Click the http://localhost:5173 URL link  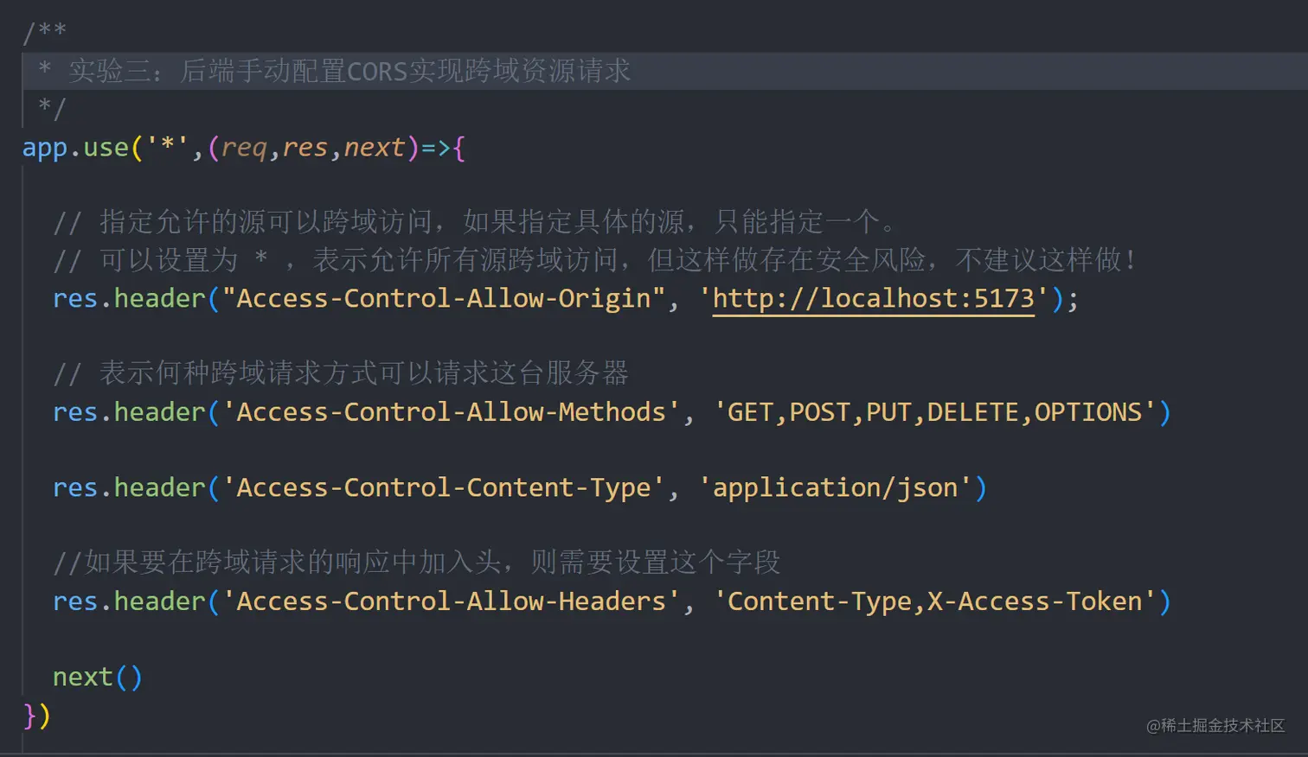point(873,298)
